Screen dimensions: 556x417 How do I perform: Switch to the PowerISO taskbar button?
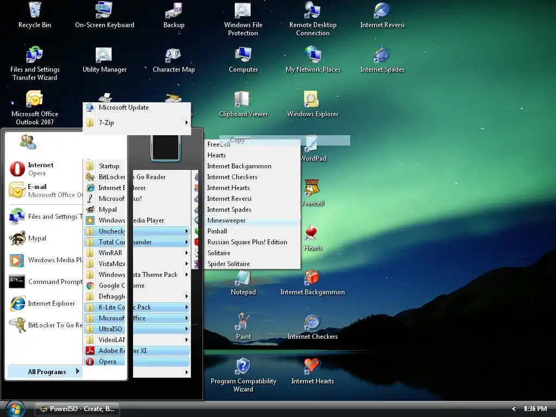coord(77,409)
